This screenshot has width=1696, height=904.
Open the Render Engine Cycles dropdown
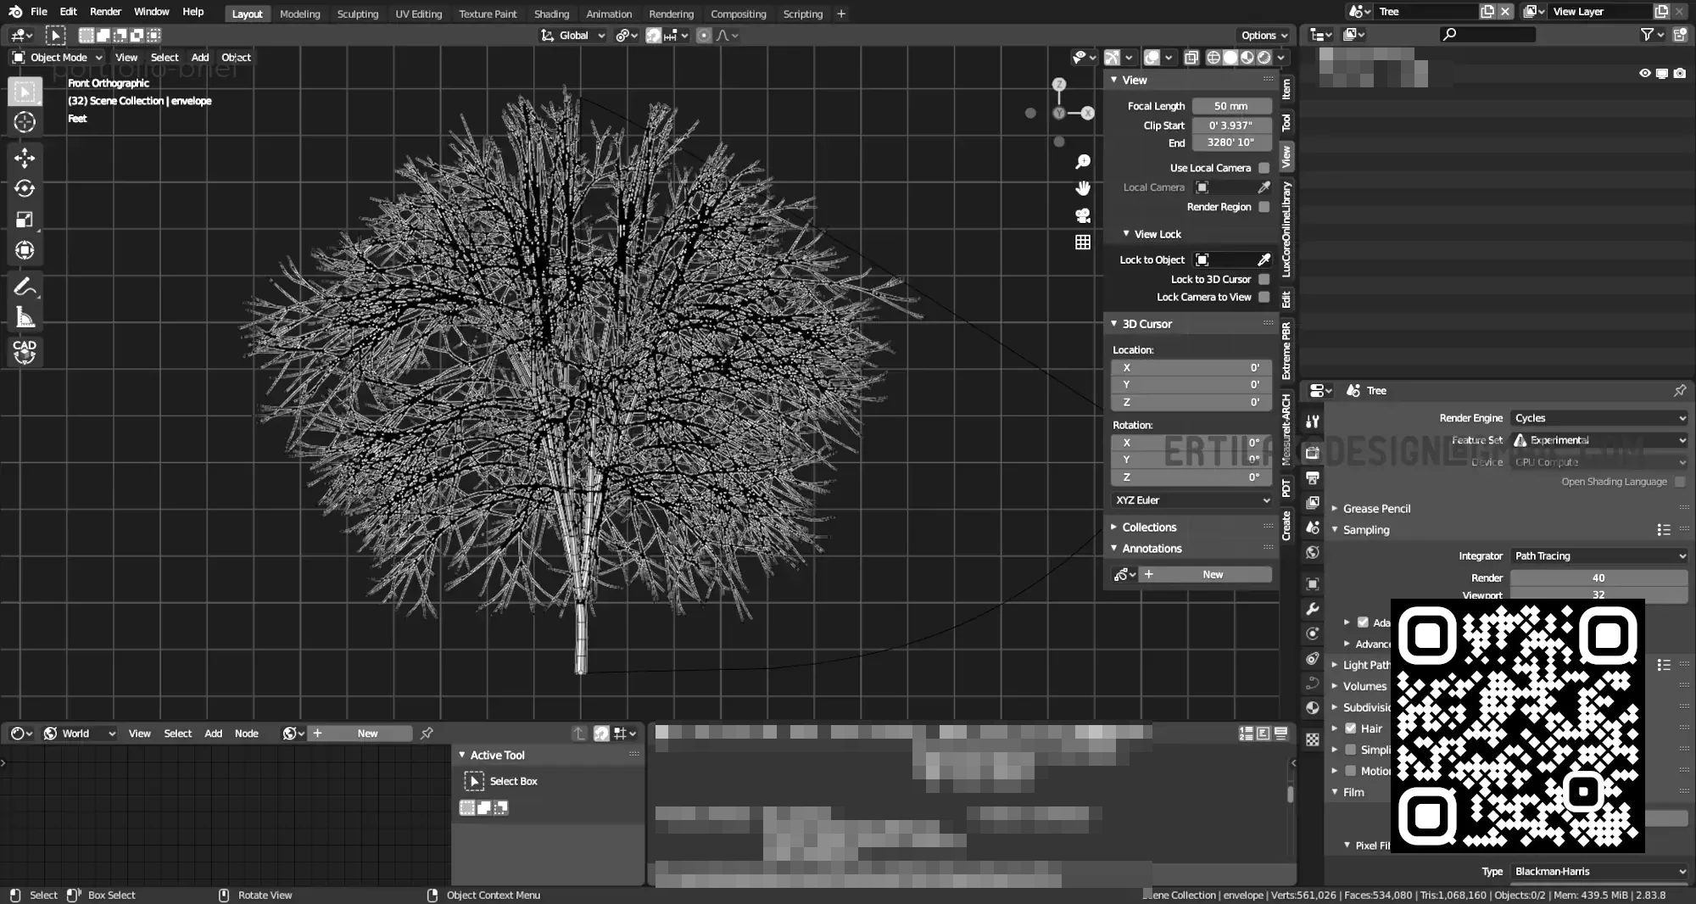(x=1599, y=418)
